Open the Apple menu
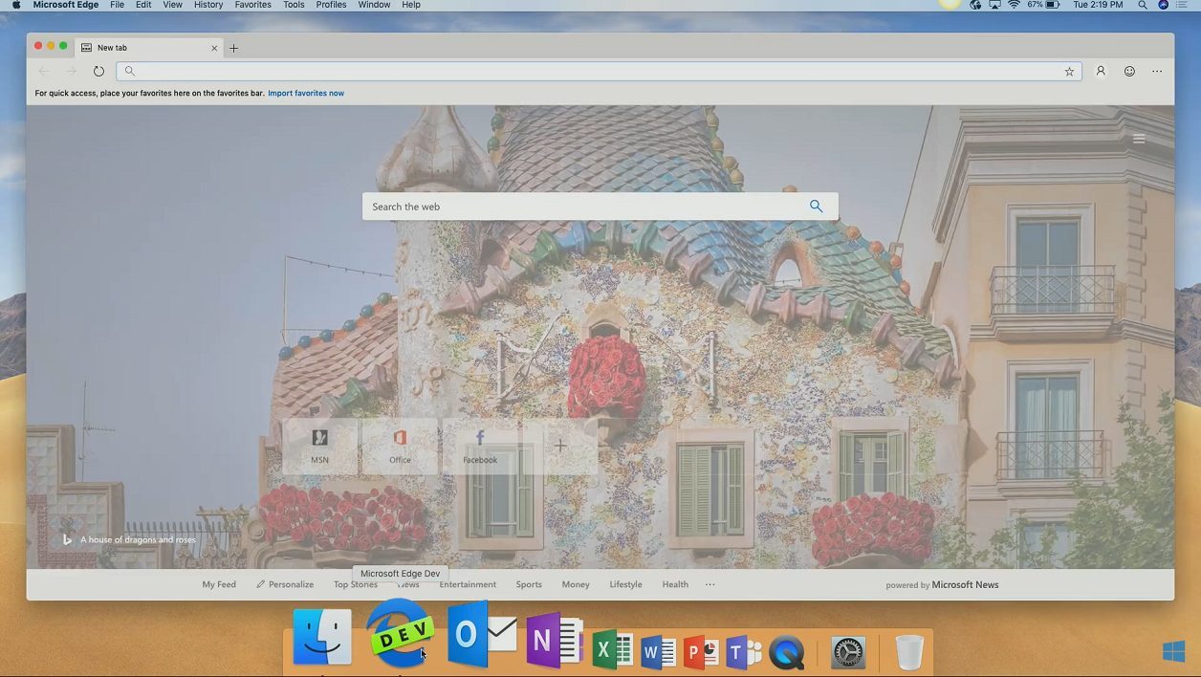Image resolution: width=1201 pixels, height=677 pixels. point(16,5)
